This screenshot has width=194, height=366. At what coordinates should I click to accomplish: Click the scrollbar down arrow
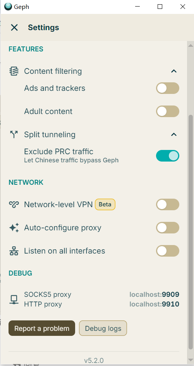point(191,360)
